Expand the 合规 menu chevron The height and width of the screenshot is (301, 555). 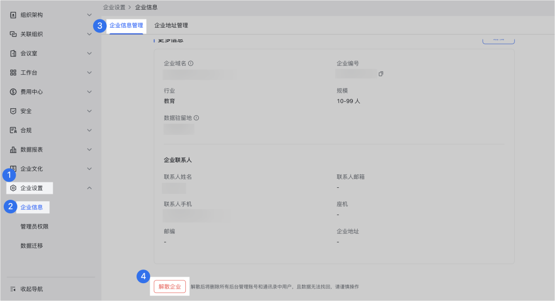89,130
